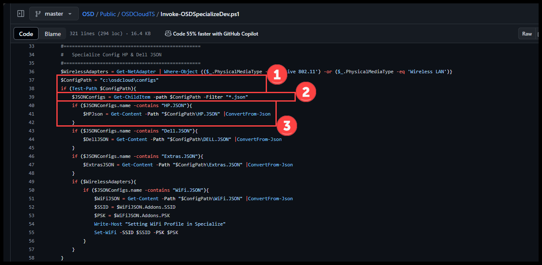Navigate to the Public folder breadcrumb

(x=108, y=14)
